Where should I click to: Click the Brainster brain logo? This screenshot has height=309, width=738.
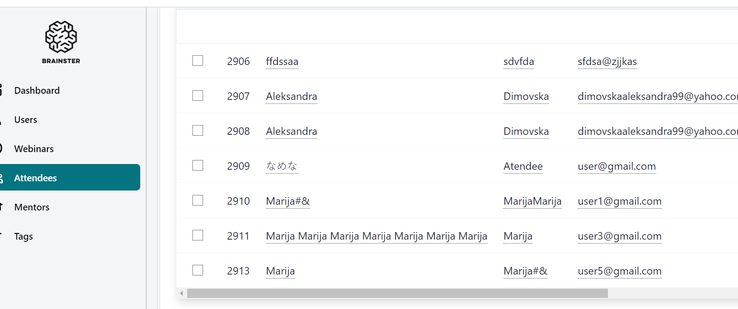coord(61,37)
